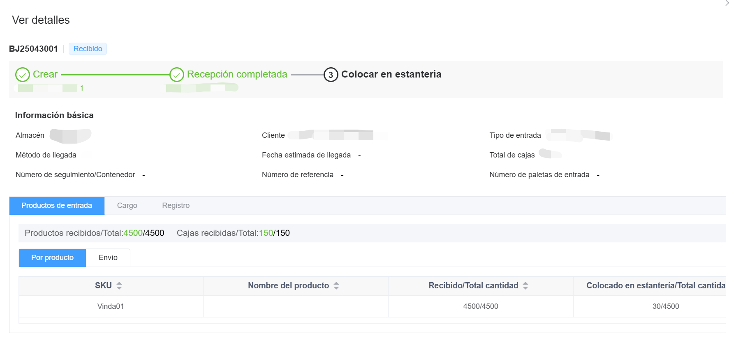Select the Vinda01 SKU cell
Screen dimensions: 729x340
[x=111, y=306]
